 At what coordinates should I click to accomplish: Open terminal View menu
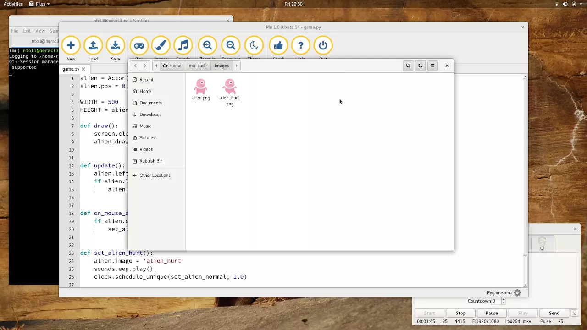pos(40,31)
